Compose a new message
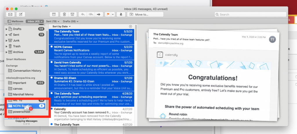This screenshot has width=297, height=134. pos(20,14)
